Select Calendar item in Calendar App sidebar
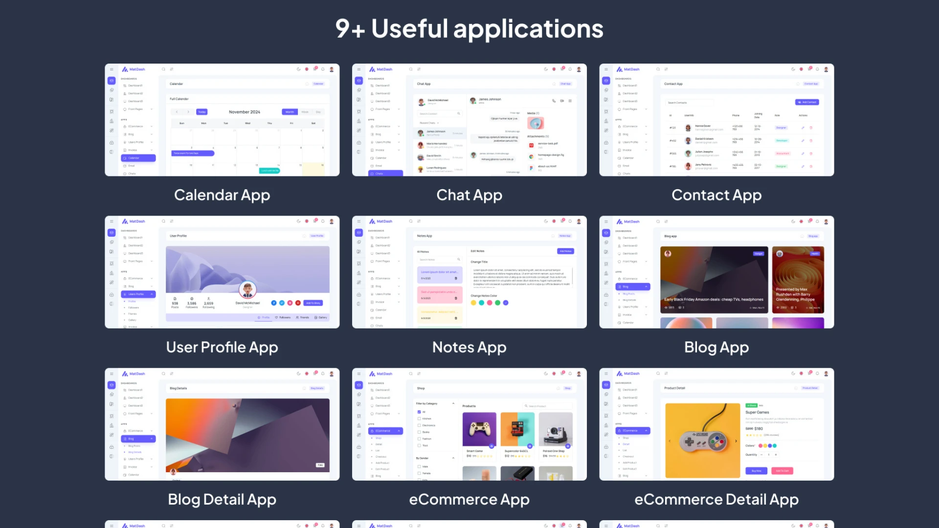 (138, 158)
